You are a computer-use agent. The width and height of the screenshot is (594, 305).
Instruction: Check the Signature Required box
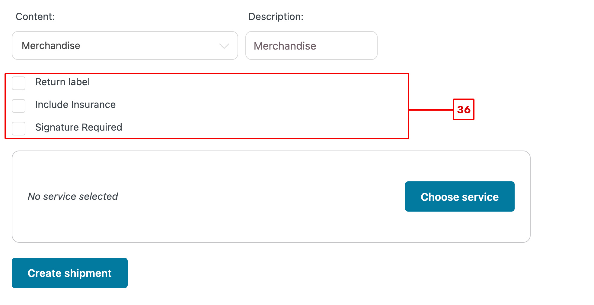pyautogui.click(x=18, y=128)
